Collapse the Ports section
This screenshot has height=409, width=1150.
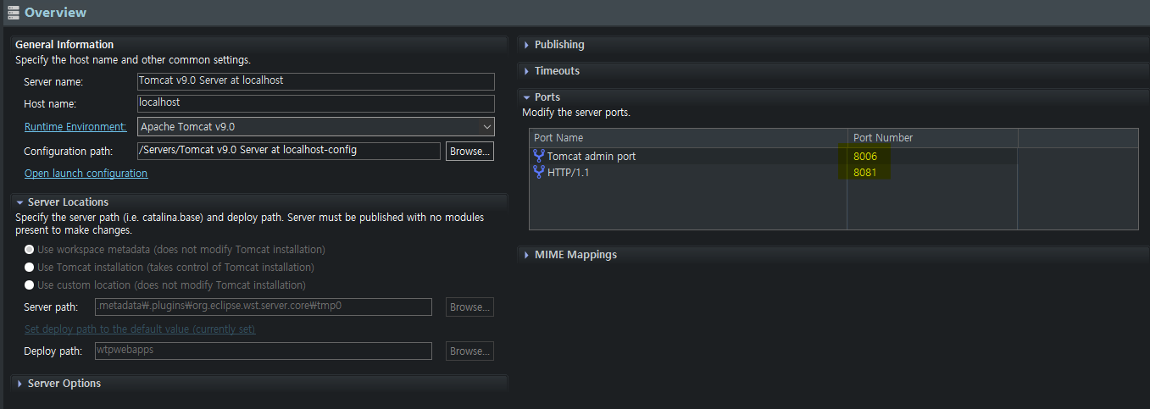click(526, 97)
